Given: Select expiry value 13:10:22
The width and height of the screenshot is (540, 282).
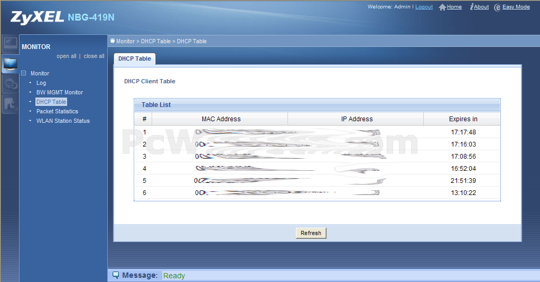Looking at the screenshot, I should click(463, 193).
